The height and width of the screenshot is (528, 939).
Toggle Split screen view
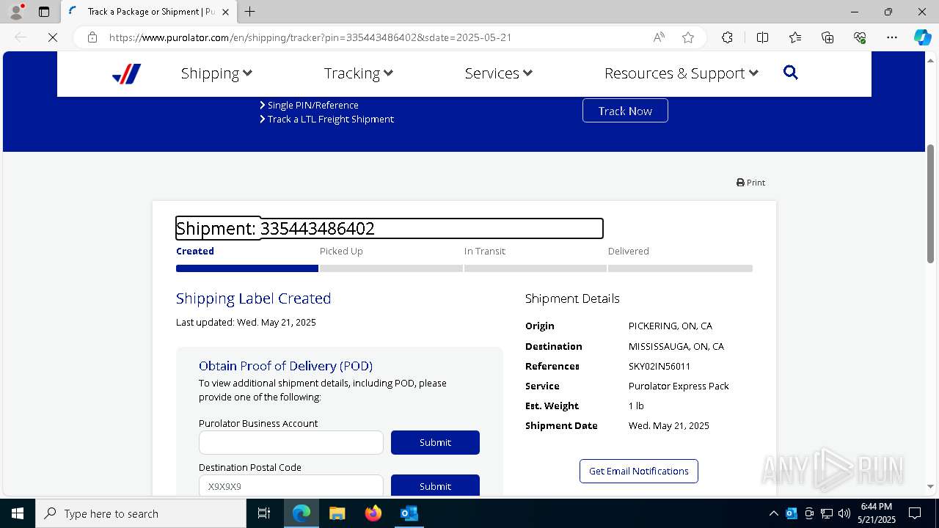(762, 37)
